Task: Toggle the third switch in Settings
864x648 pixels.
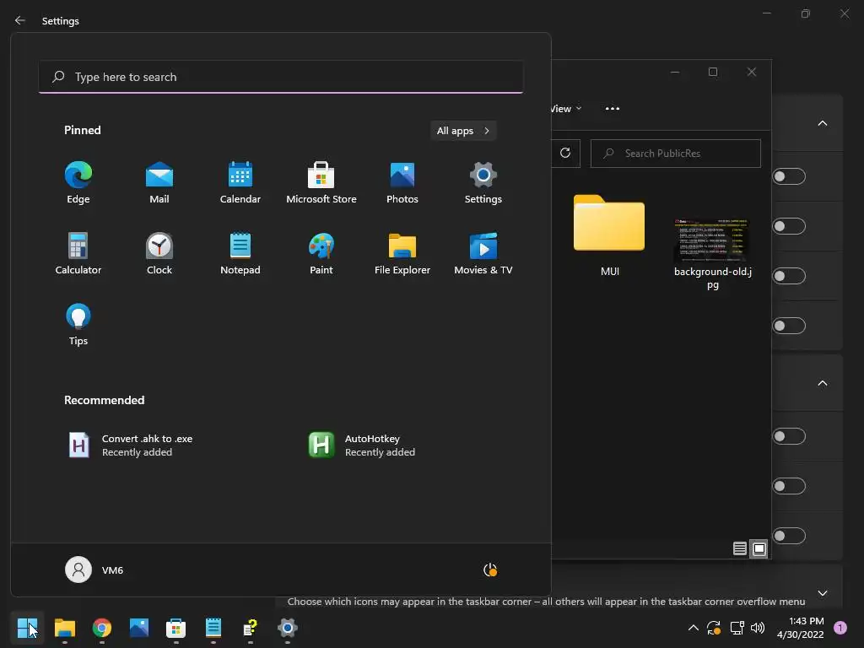Action: pyautogui.click(x=789, y=276)
